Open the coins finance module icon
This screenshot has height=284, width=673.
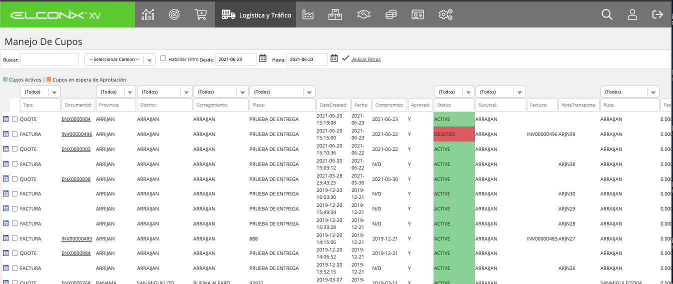coord(391,14)
